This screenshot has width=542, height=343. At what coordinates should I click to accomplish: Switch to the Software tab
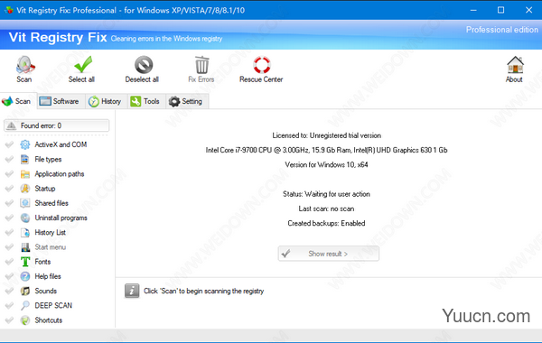pyautogui.click(x=61, y=101)
